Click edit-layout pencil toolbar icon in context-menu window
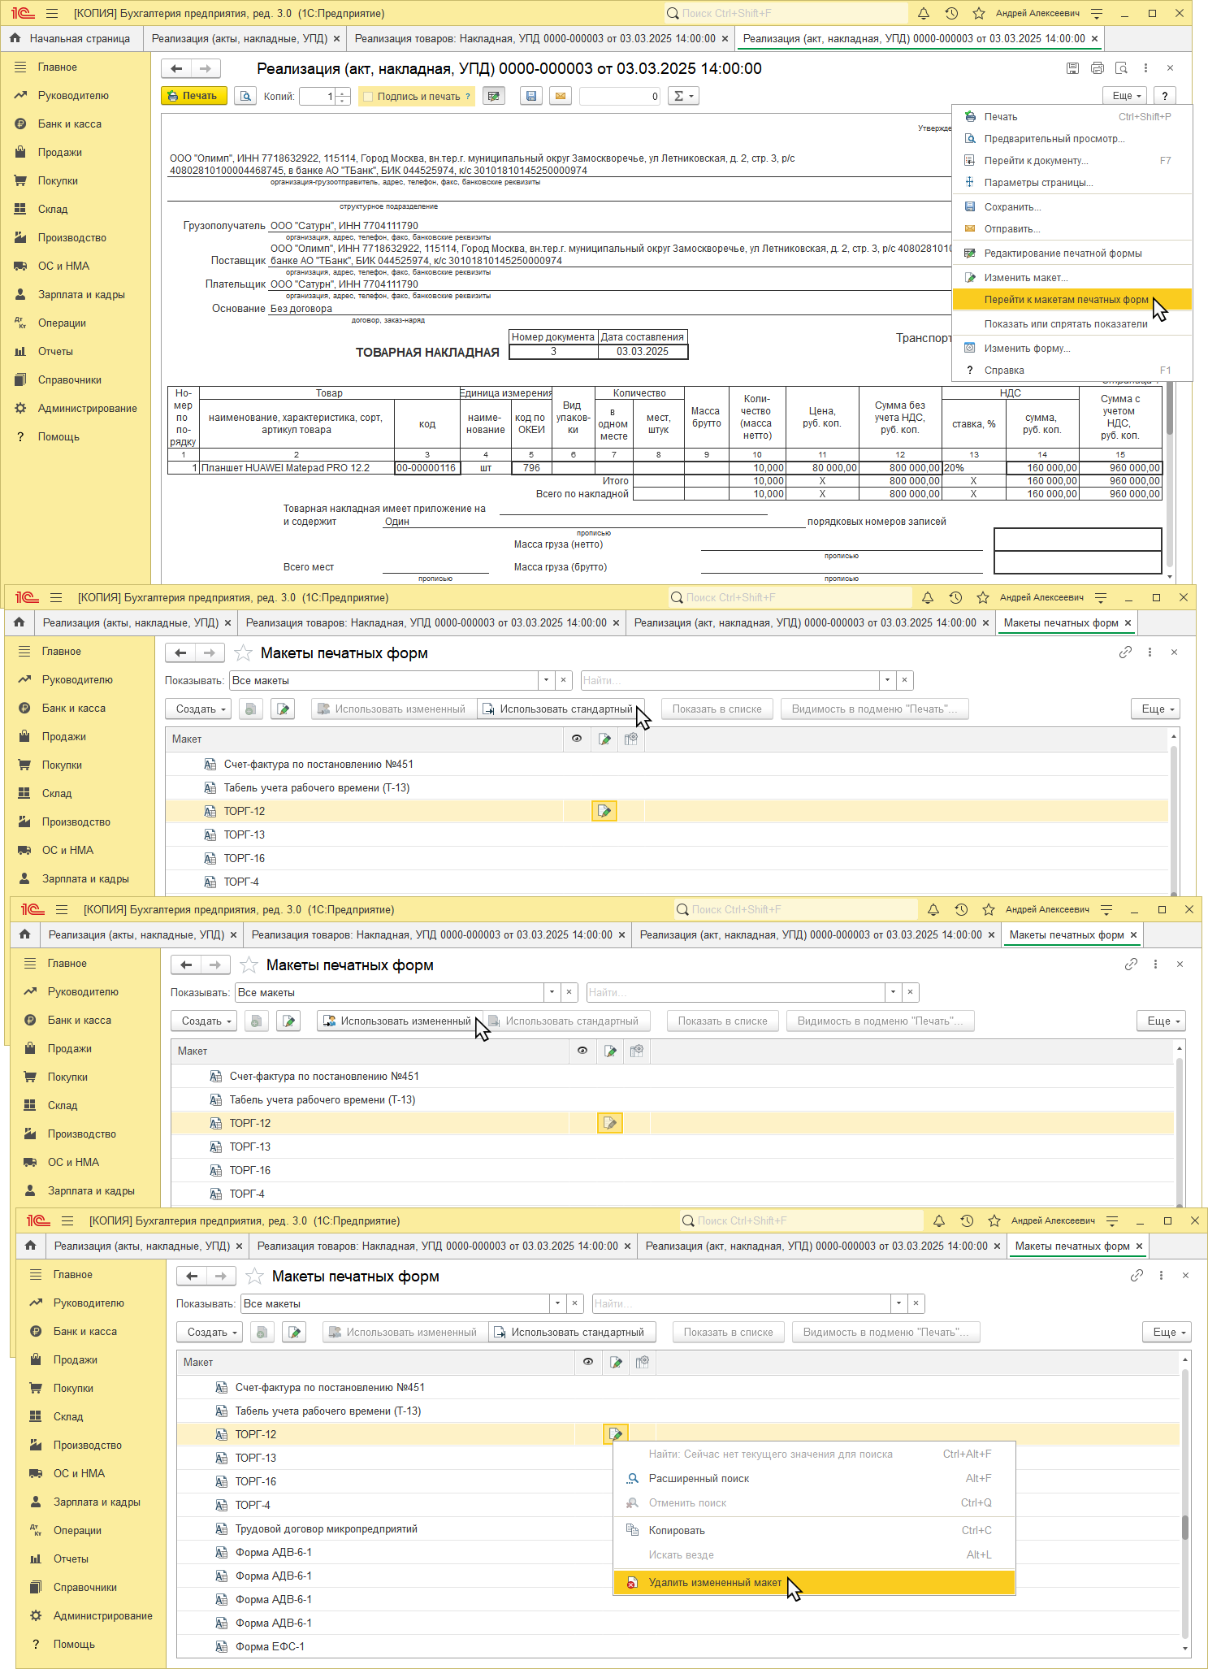This screenshot has height=1669, width=1208. [294, 1333]
